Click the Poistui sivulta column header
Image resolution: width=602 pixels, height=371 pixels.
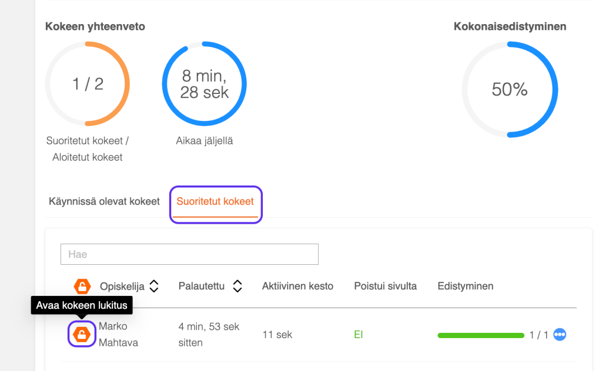click(x=385, y=286)
